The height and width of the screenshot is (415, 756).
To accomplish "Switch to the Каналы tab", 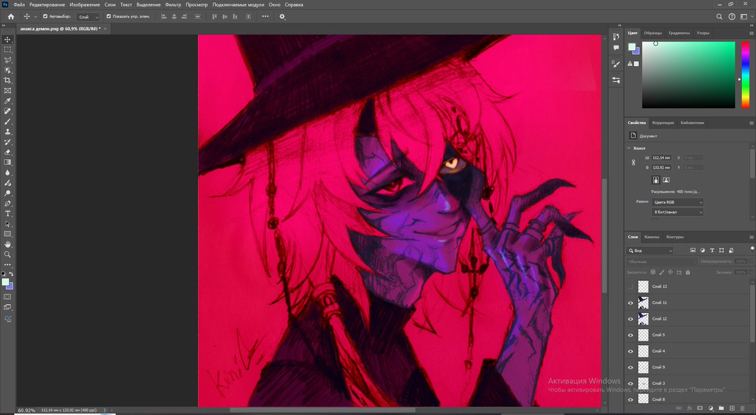I will click(652, 237).
